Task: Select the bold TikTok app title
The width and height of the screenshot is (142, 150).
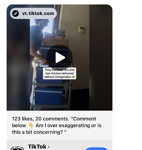Action: coord(37,146)
